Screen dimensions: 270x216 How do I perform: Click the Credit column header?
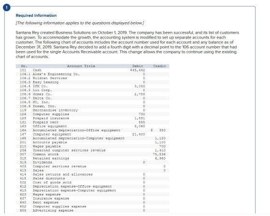160,66
